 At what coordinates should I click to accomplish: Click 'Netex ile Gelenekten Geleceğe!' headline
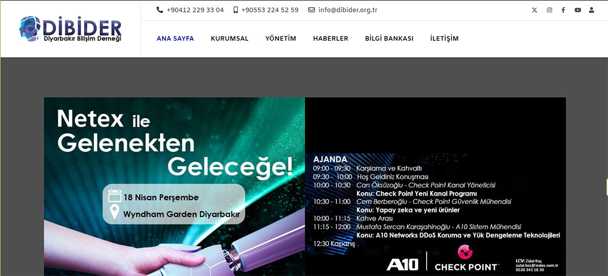tap(175, 143)
